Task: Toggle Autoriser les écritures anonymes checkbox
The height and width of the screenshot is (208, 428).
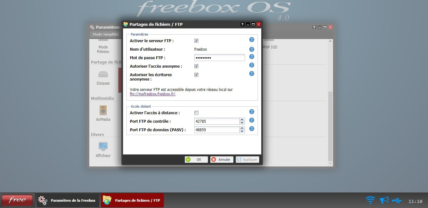Action: pos(196,75)
